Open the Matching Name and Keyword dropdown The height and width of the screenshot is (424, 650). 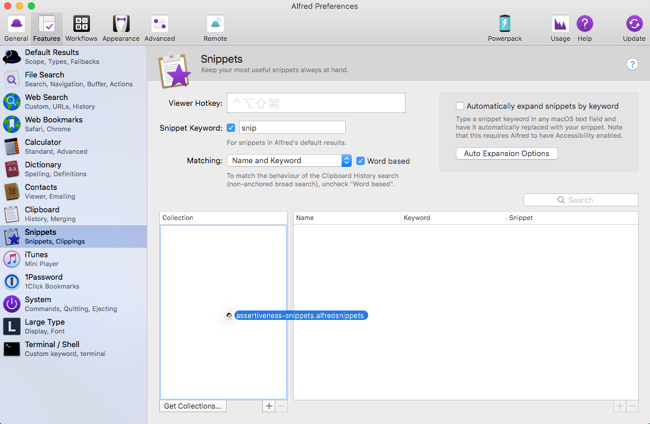(289, 160)
